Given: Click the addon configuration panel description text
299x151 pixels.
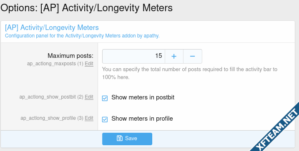Looking at the screenshot, I should click(x=82, y=36).
